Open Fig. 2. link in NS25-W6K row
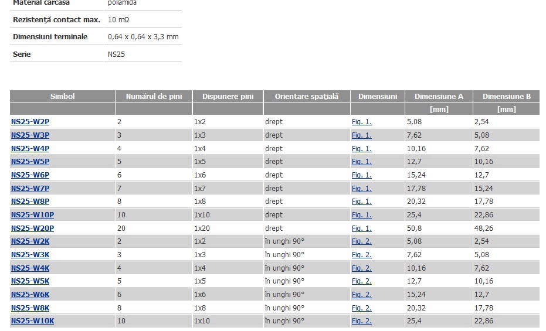The image size is (546, 331). 361,295
